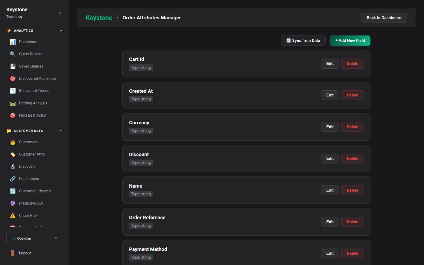Edit the Payment Method field
The image size is (424, 265).
[330, 253]
